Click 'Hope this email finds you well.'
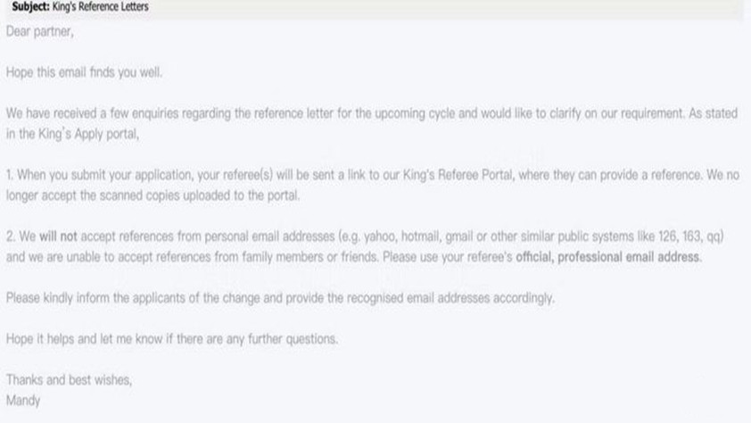 85,72
